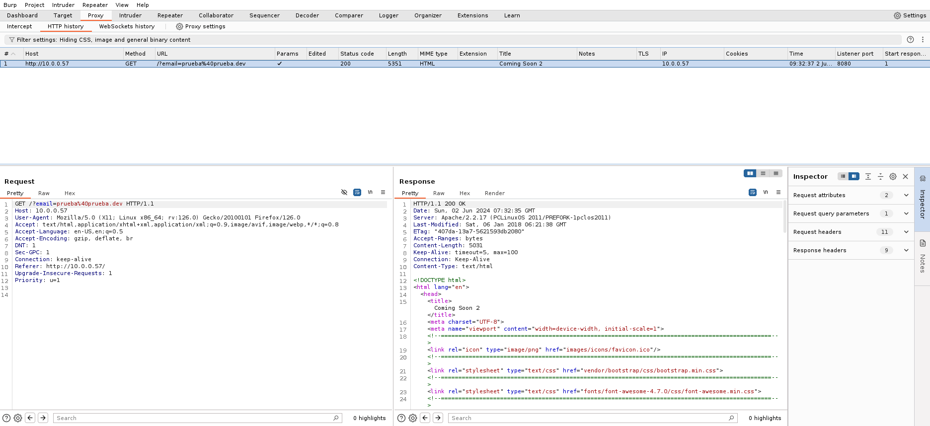
Task: Switch to side-by-side request/response layout
Action: [750, 173]
